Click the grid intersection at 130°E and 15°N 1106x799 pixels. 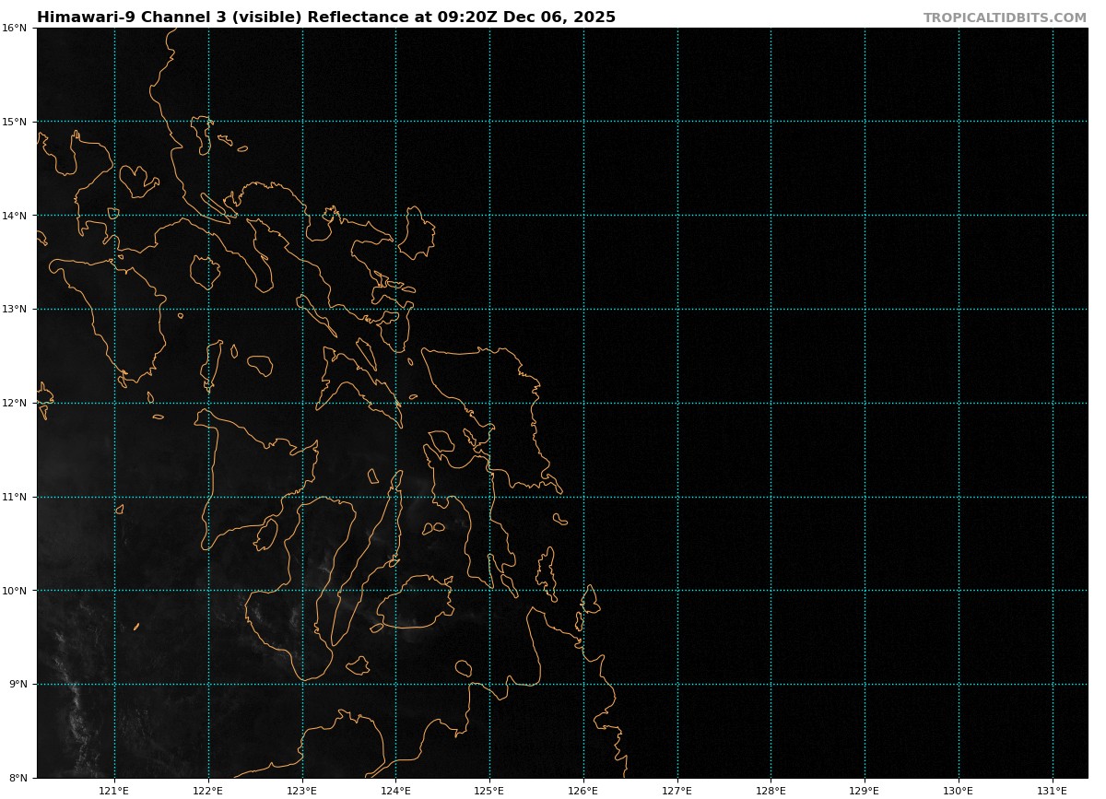click(x=959, y=122)
